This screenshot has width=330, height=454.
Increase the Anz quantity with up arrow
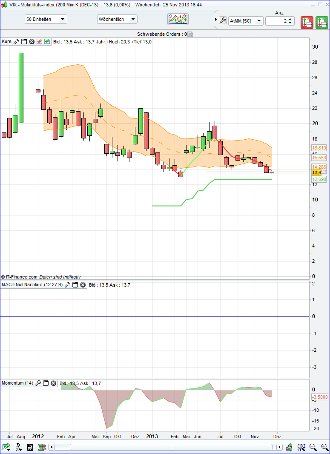[290, 19]
